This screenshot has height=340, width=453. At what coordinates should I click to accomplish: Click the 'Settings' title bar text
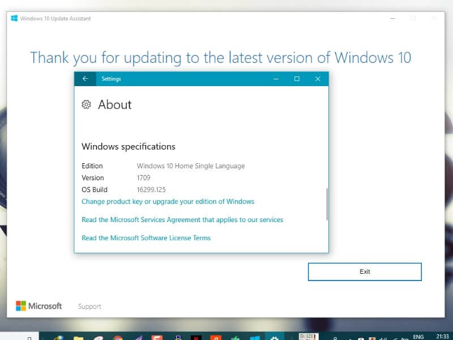(x=111, y=79)
